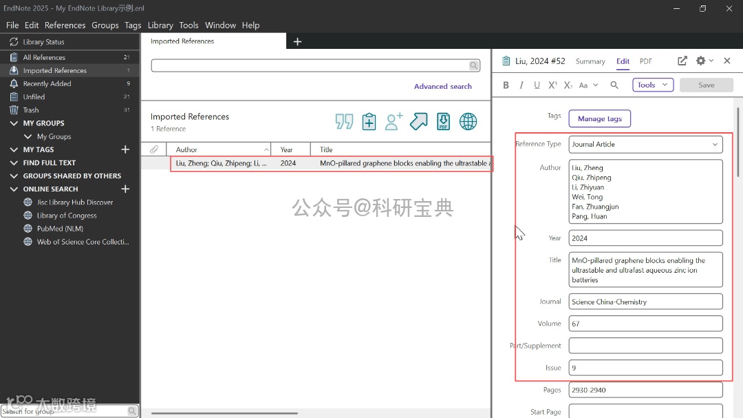Open Advanced search link
This screenshot has height=418, width=743.
coord(442,86)
